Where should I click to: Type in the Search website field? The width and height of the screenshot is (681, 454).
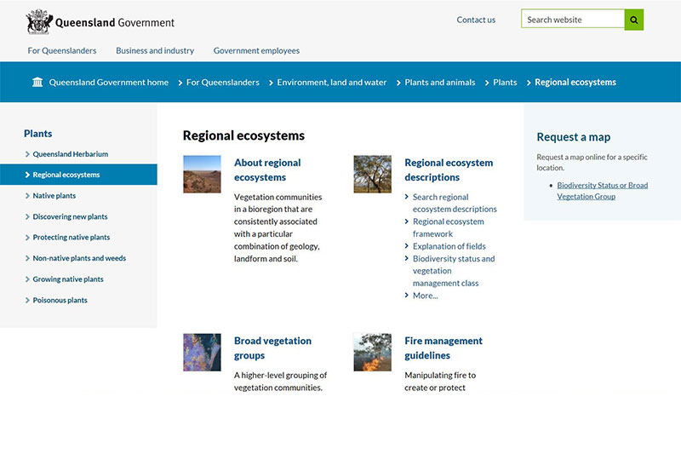(x=573, y=20)
